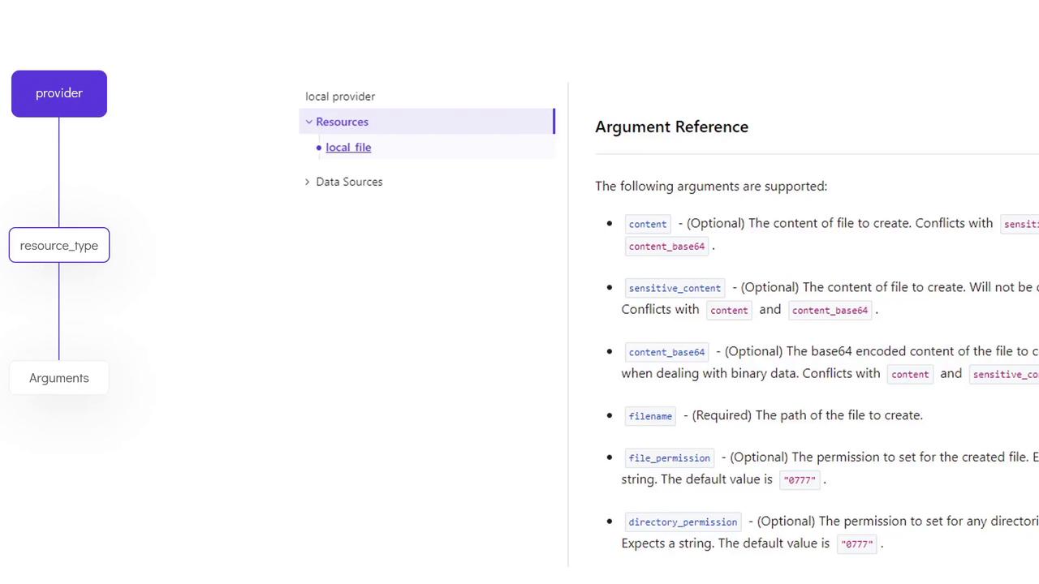Click the filename argument code tag
1039x584 pixels.
click(x=650, y=416)
